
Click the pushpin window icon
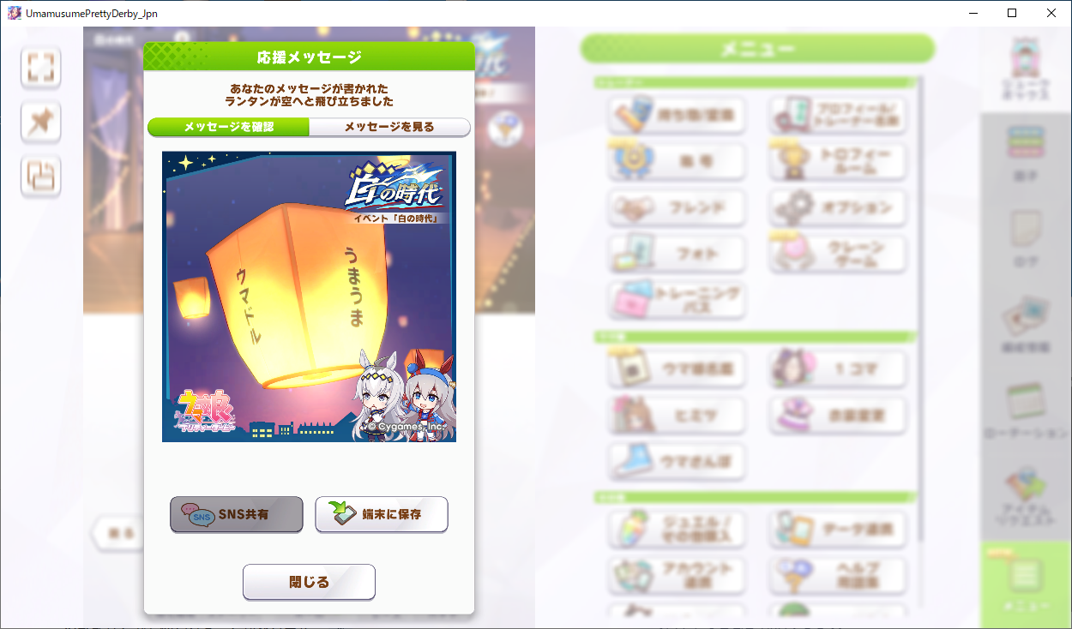[x=40, y=123]
